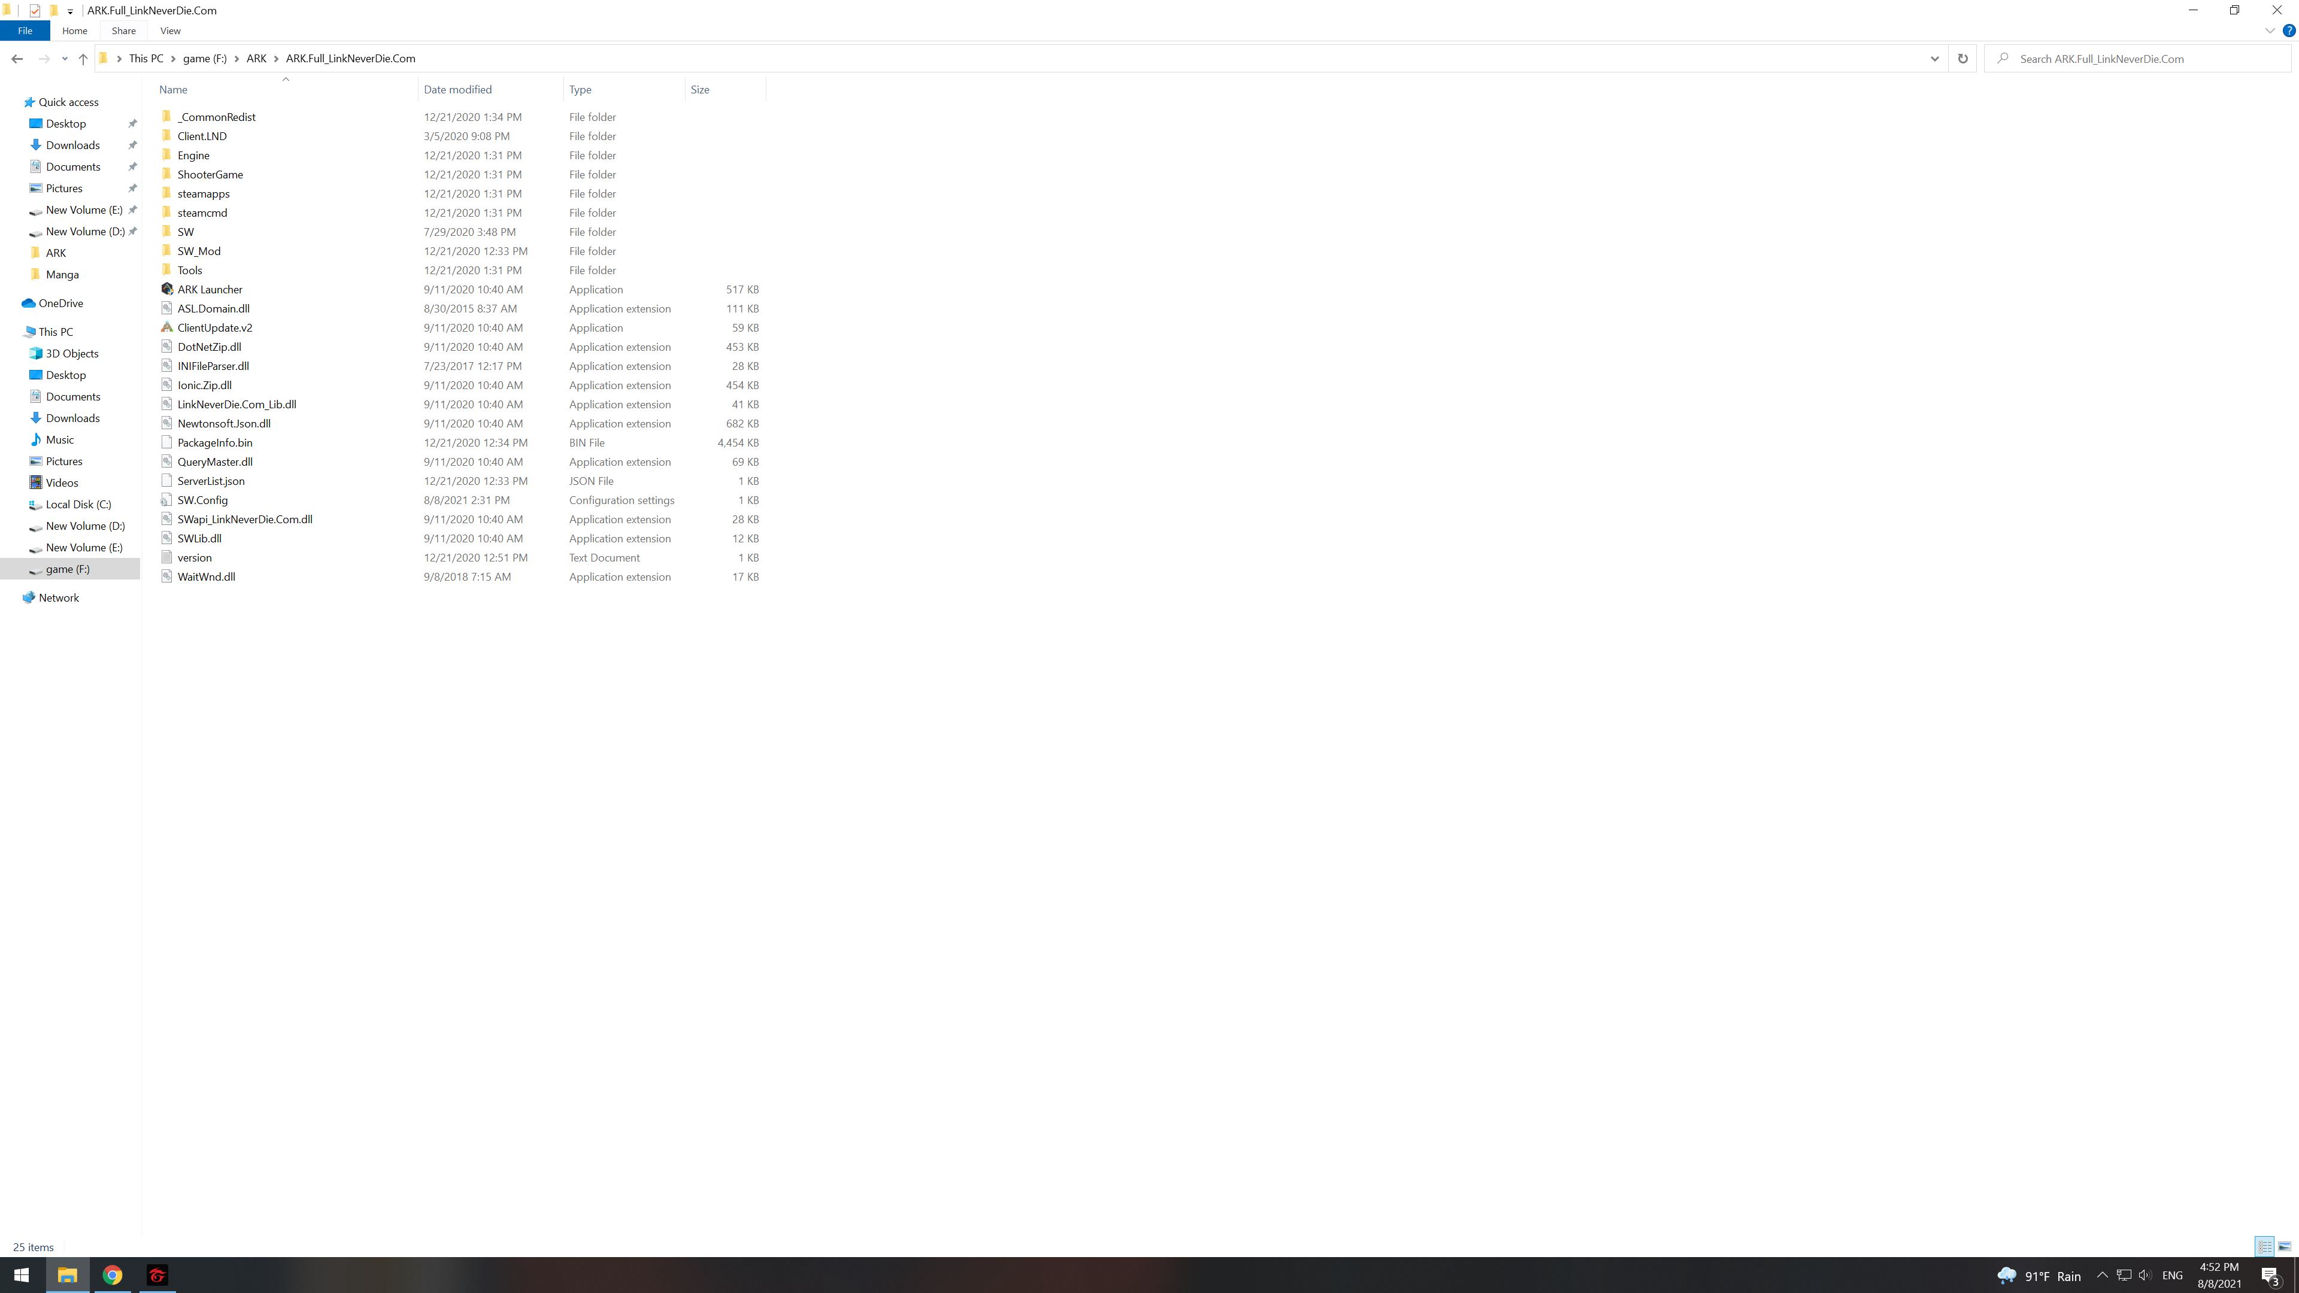Click the back navigation button
This screenshot has width=2299, height=1293.
pyautogui.click(x=16, y=59)
